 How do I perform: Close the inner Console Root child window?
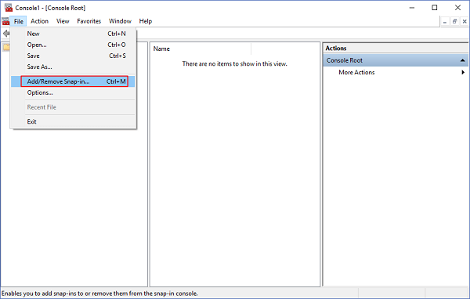465,22
